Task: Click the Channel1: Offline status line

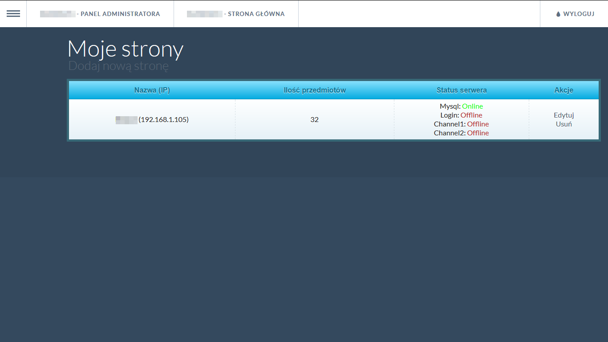Action: coord(462,124)
